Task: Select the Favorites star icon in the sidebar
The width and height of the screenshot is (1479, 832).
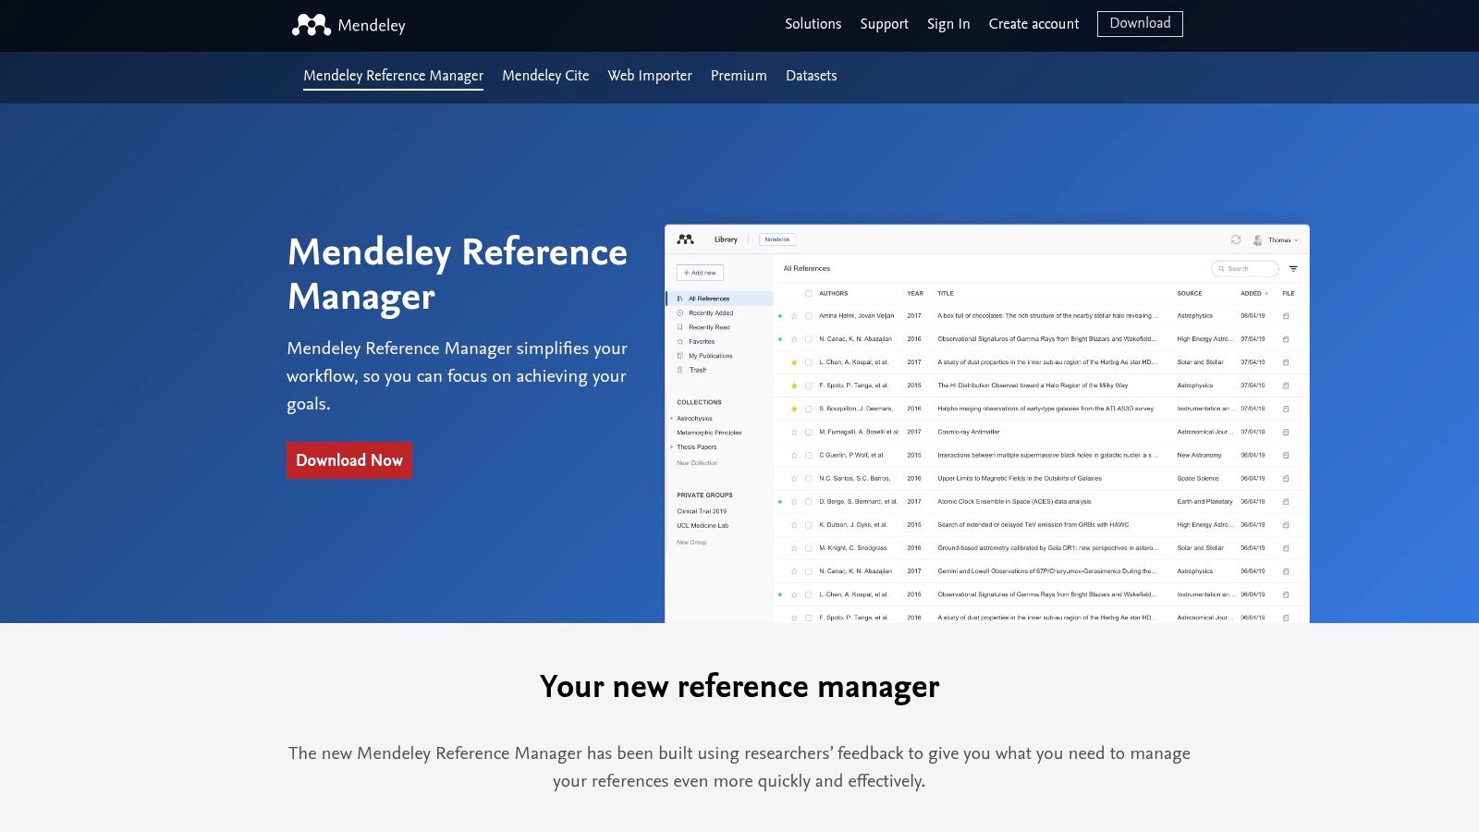Action: pyautogui.click(x=679, y=341)
